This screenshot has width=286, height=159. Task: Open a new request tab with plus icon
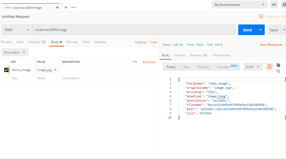tap(66, 7)
